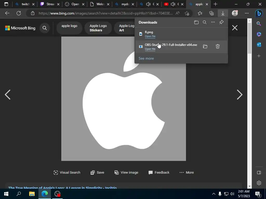Image resolution: width=266 pixels, height=199 pixels.
Task: Add this page to favorites
Action: point(187,13)
